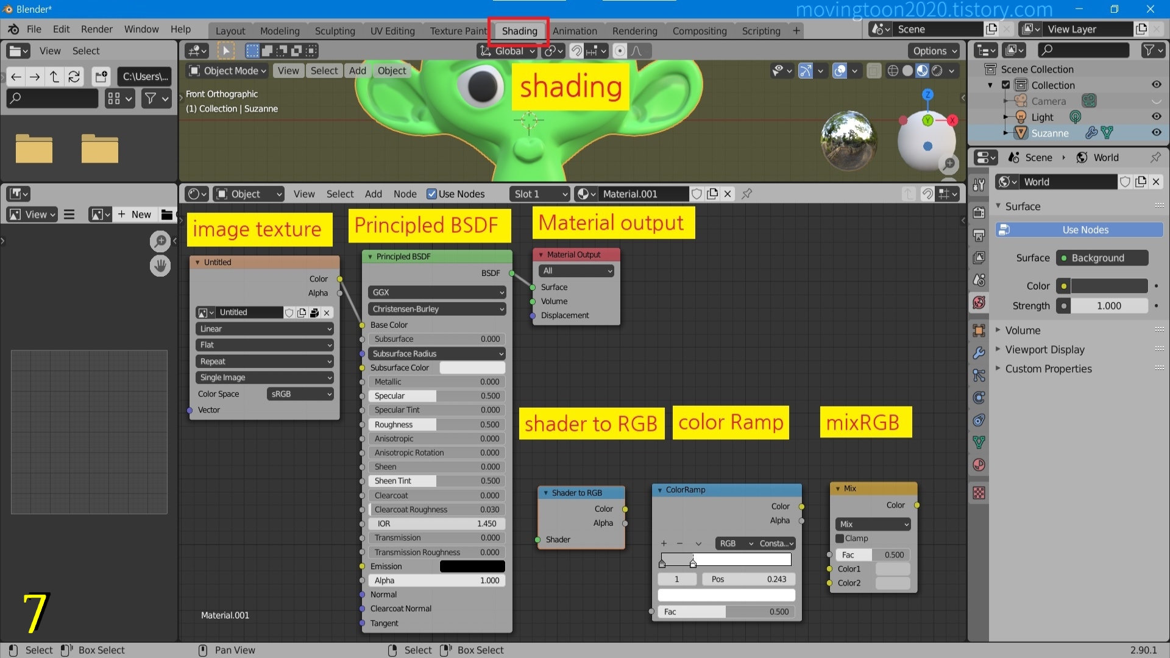
Task: Toggle Collection visibility eye icon
Action: (x=1156, y=85)
